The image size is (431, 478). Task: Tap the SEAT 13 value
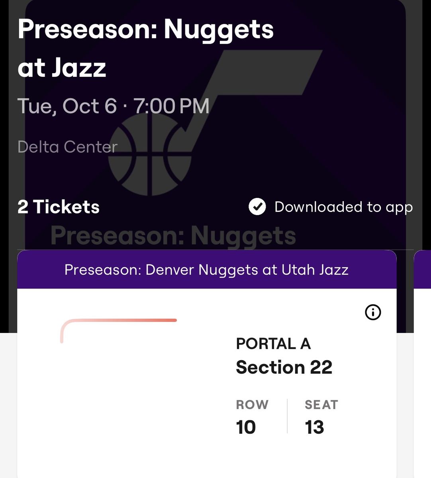coord(314,427)
